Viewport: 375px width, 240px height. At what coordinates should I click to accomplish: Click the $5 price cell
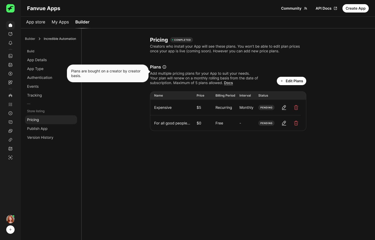[x=199, y=108]
